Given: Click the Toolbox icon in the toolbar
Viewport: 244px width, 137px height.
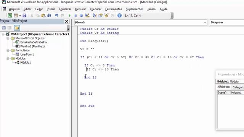Looking at the screenshot, I should (112, 15).
